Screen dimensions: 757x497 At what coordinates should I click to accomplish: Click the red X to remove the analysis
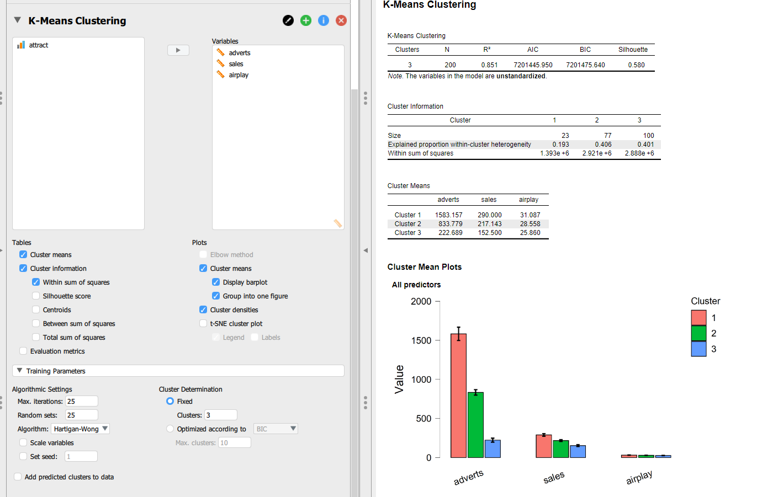click(x=341, y=20)
